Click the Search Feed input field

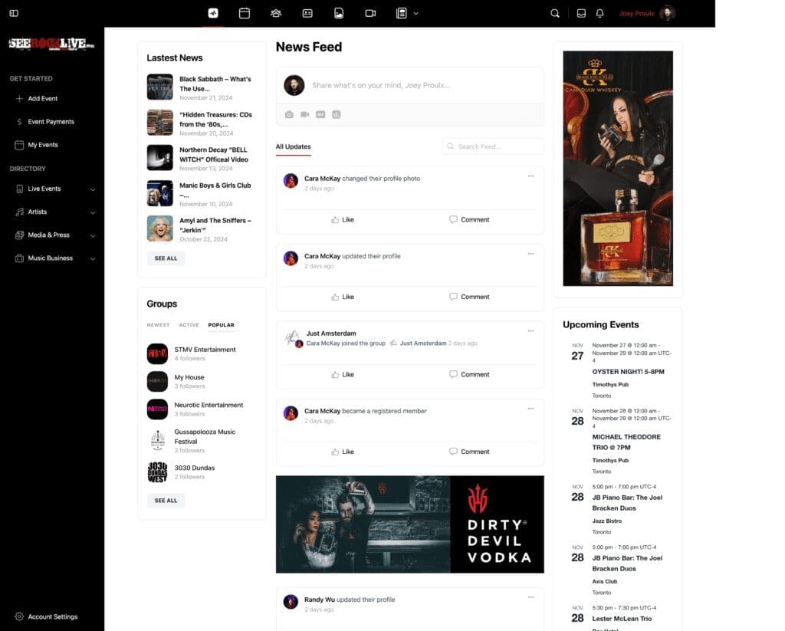click(x=493, y=146)
